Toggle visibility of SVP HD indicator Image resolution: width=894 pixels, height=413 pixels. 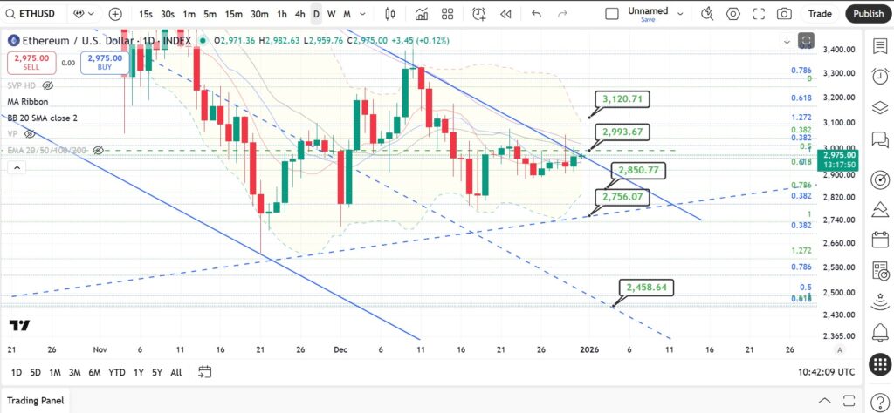point(49,85)
